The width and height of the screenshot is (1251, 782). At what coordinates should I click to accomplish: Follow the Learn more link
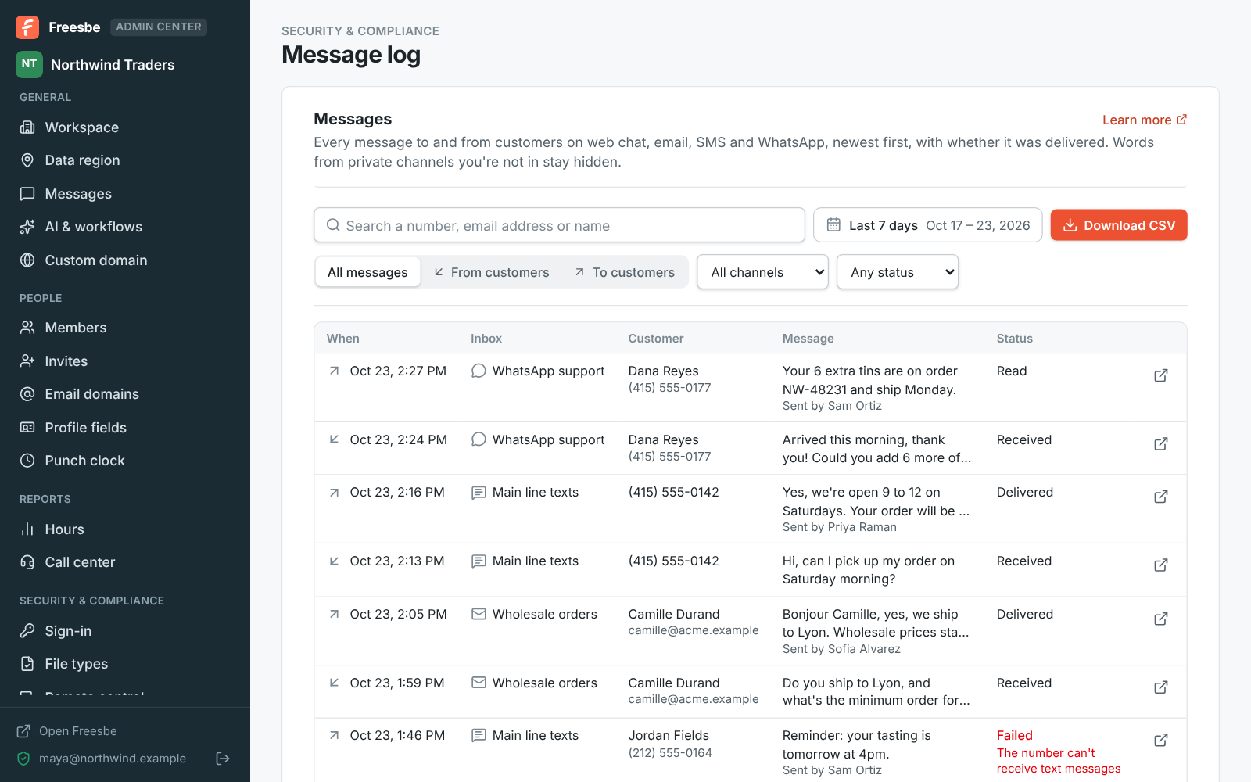point(1145,120)
